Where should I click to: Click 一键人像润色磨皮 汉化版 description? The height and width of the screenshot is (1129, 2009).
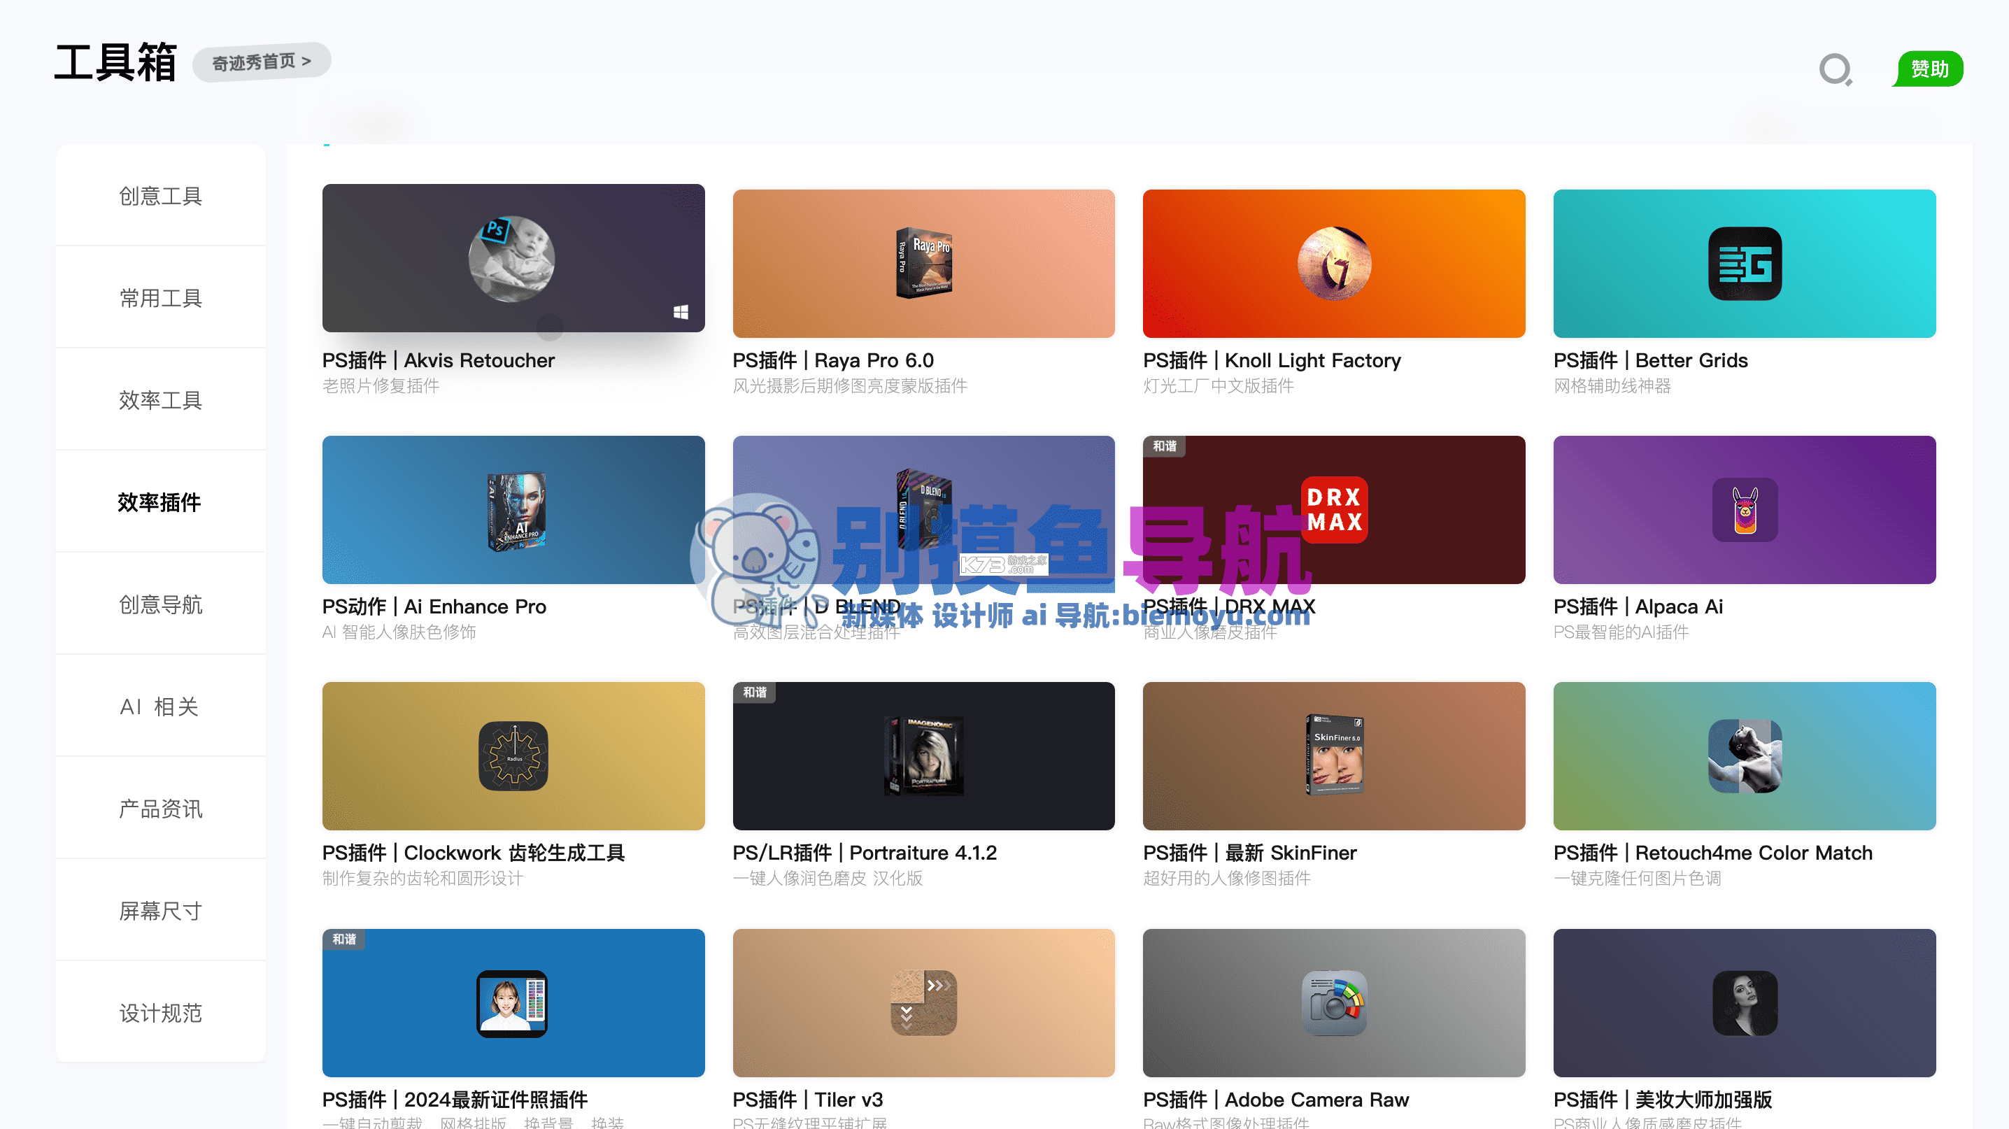coord(828,879)
